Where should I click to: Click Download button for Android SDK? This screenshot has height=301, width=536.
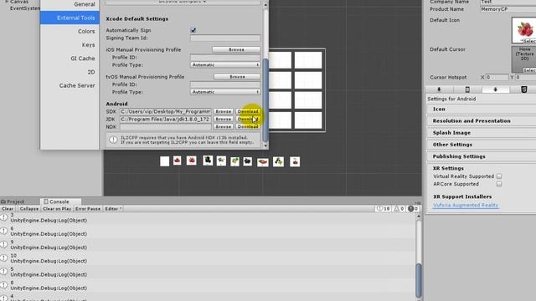248,111
